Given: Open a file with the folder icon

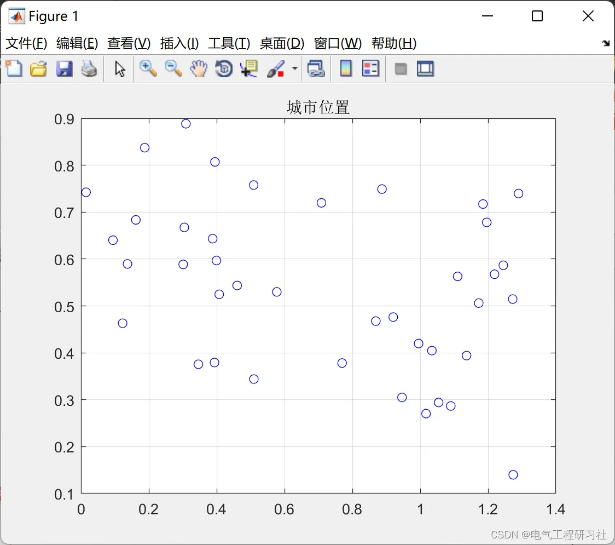Looking at the screenshot, I should click(38, 68).
